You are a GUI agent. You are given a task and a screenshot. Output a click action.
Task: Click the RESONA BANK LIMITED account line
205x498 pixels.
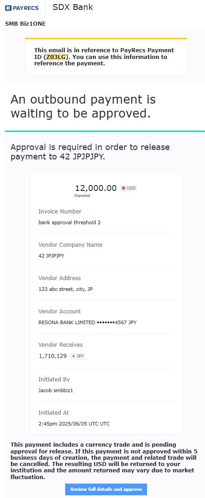pos(87,322)
